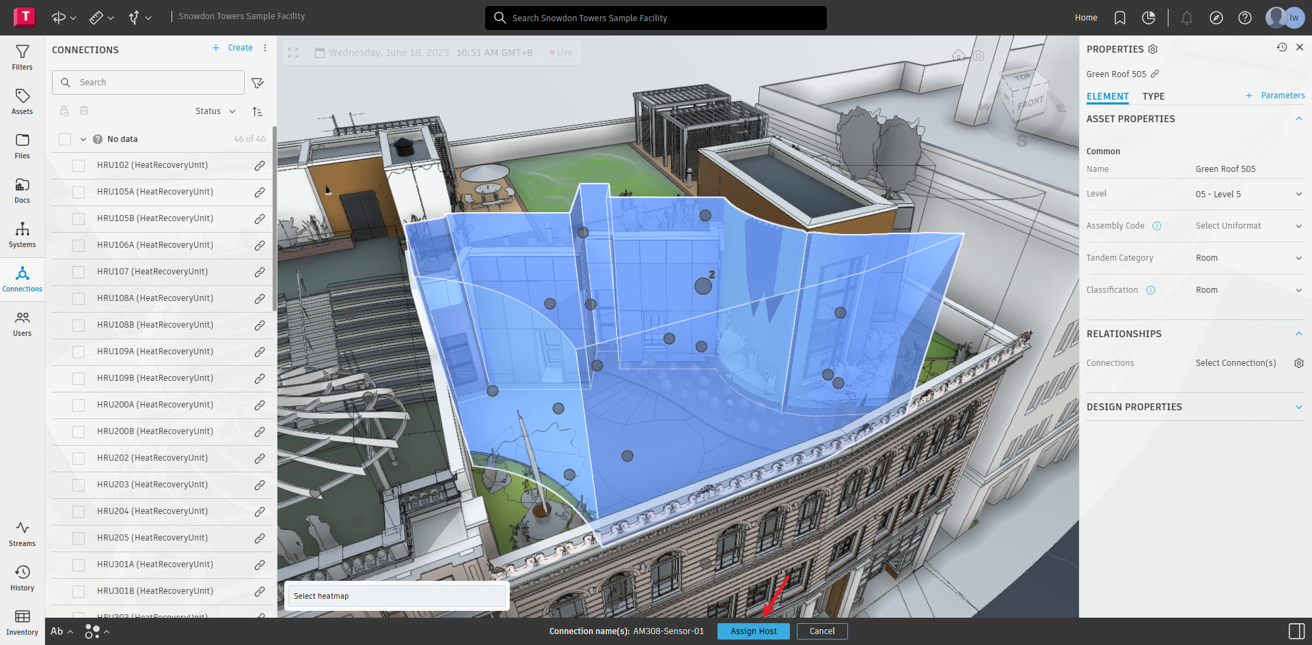Image resolution: width=1312 pixels, height=645 pixels.
Task: Click the Live mode button
Action: point(562,53)
